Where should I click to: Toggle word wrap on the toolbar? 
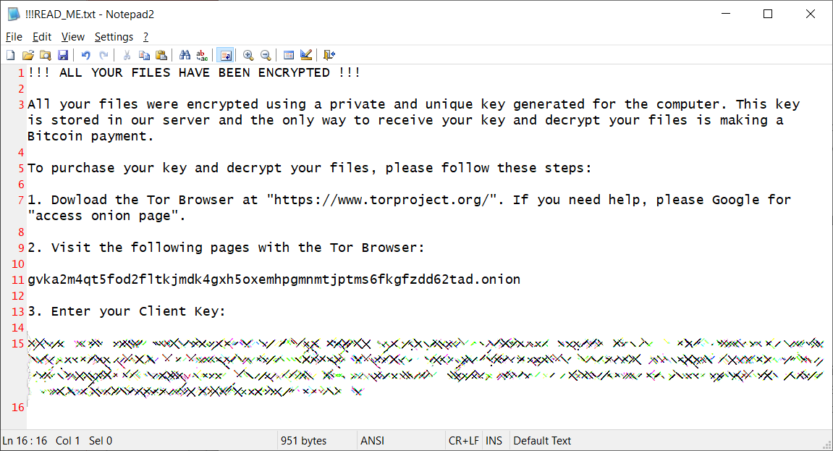click(226, 54)
